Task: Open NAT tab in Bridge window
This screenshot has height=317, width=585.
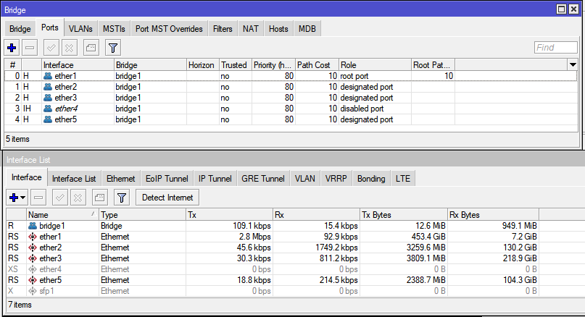Action: (250, 29)
